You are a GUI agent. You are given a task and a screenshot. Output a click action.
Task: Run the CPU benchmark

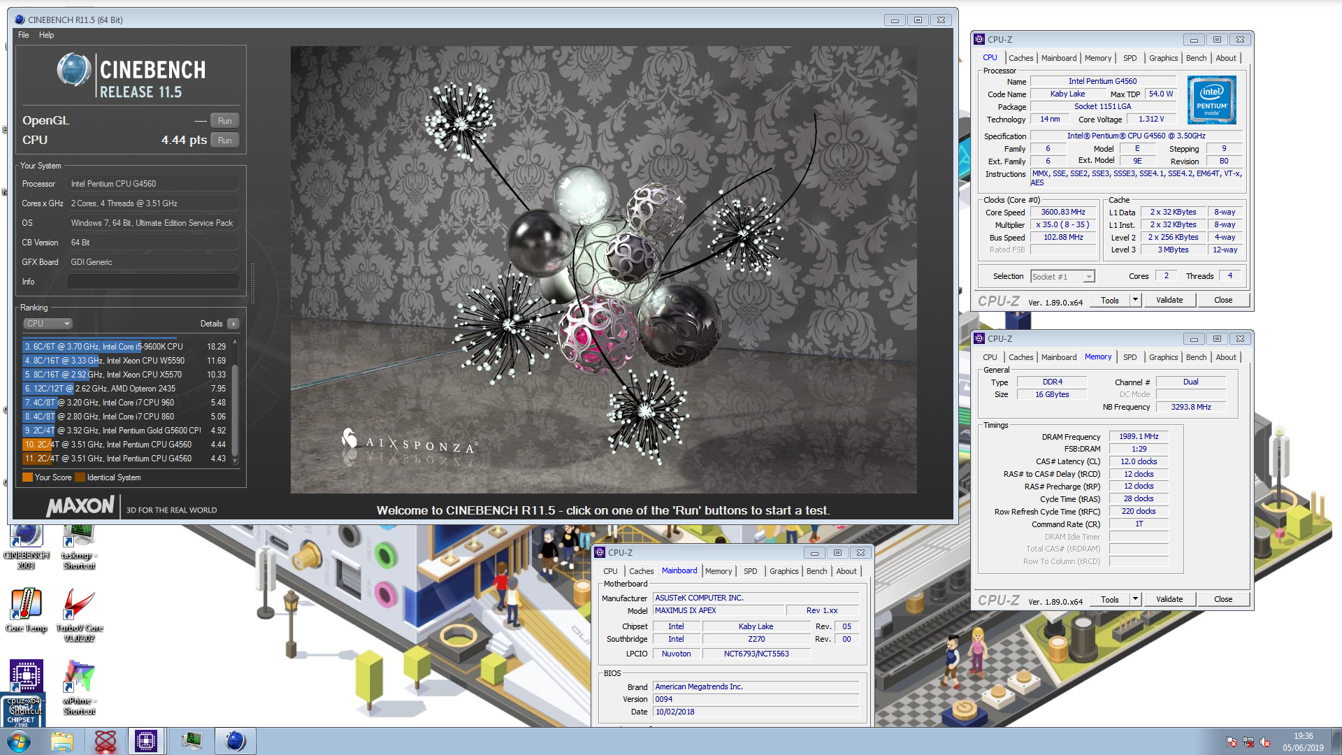tap(224, 141)
